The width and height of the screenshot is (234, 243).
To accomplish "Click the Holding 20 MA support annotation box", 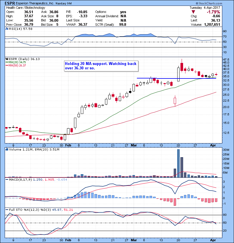I will (x=101, y=66).
